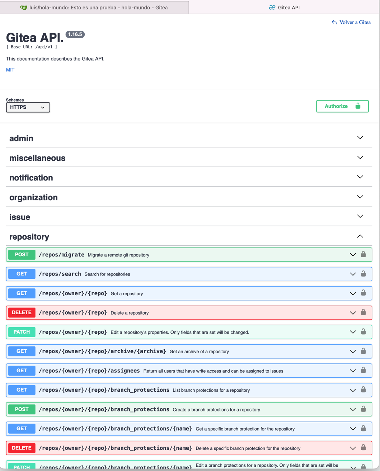Click lock icon on Delete a repository row
Screen dimensions: 380x471
tap(363, 312)
